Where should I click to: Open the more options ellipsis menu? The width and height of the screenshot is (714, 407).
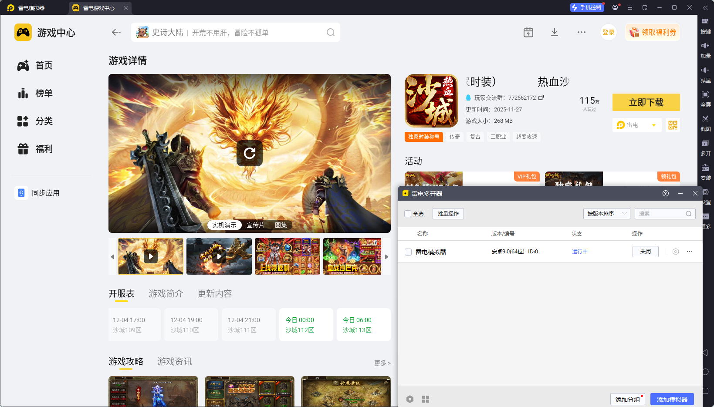point(581,32)
